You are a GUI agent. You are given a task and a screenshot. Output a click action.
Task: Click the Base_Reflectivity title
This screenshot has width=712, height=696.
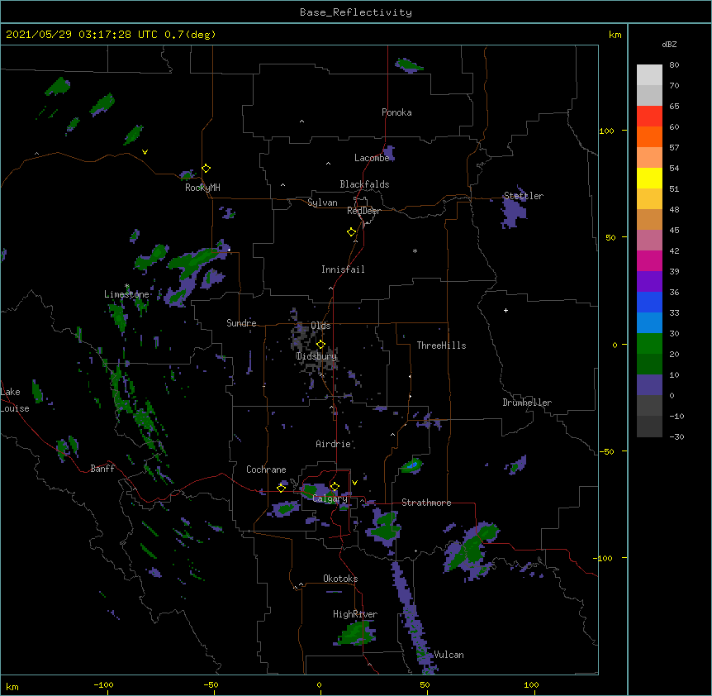coord(356,12)
